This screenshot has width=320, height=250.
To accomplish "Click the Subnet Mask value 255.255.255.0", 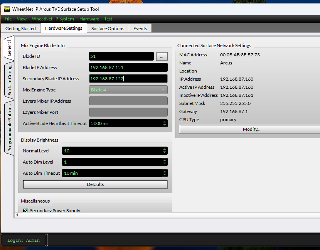I will pos(235,103).
